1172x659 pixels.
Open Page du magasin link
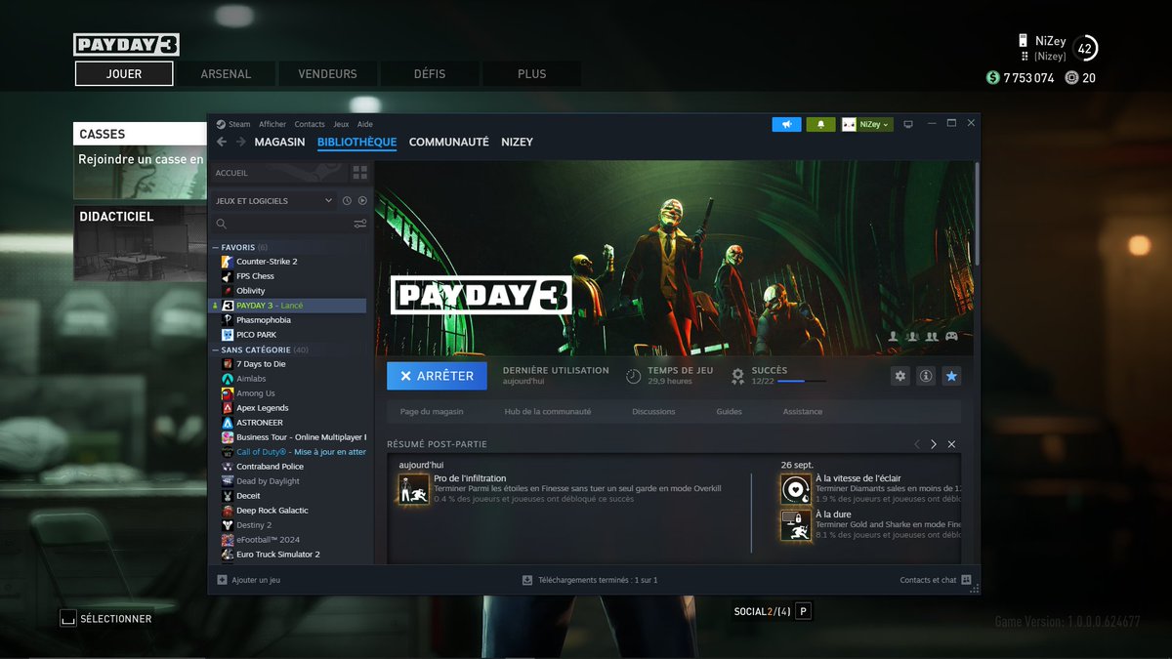pos(432,412)
